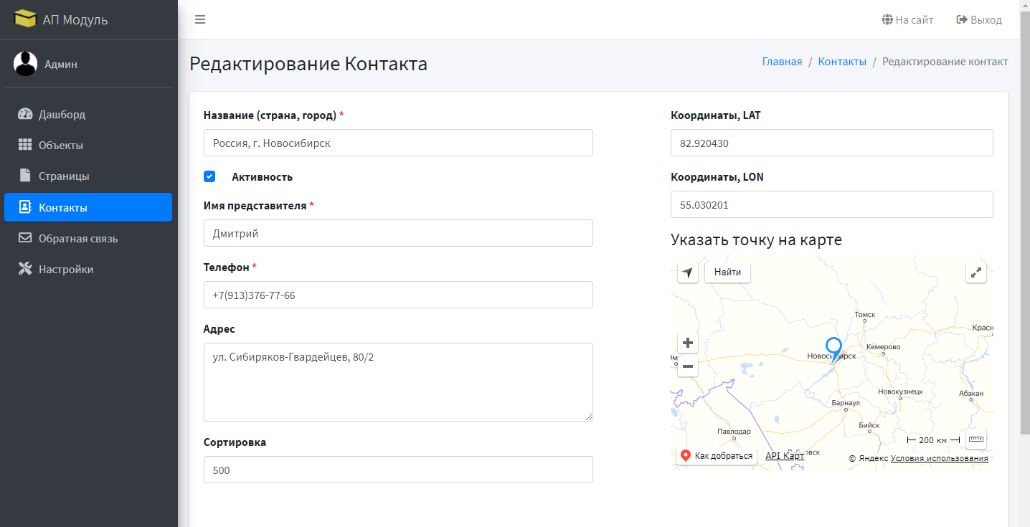The height and width of the screenshot is (527, 1030).
Task: Click the Абакан label on the map
Action: [x=971, y=394]
